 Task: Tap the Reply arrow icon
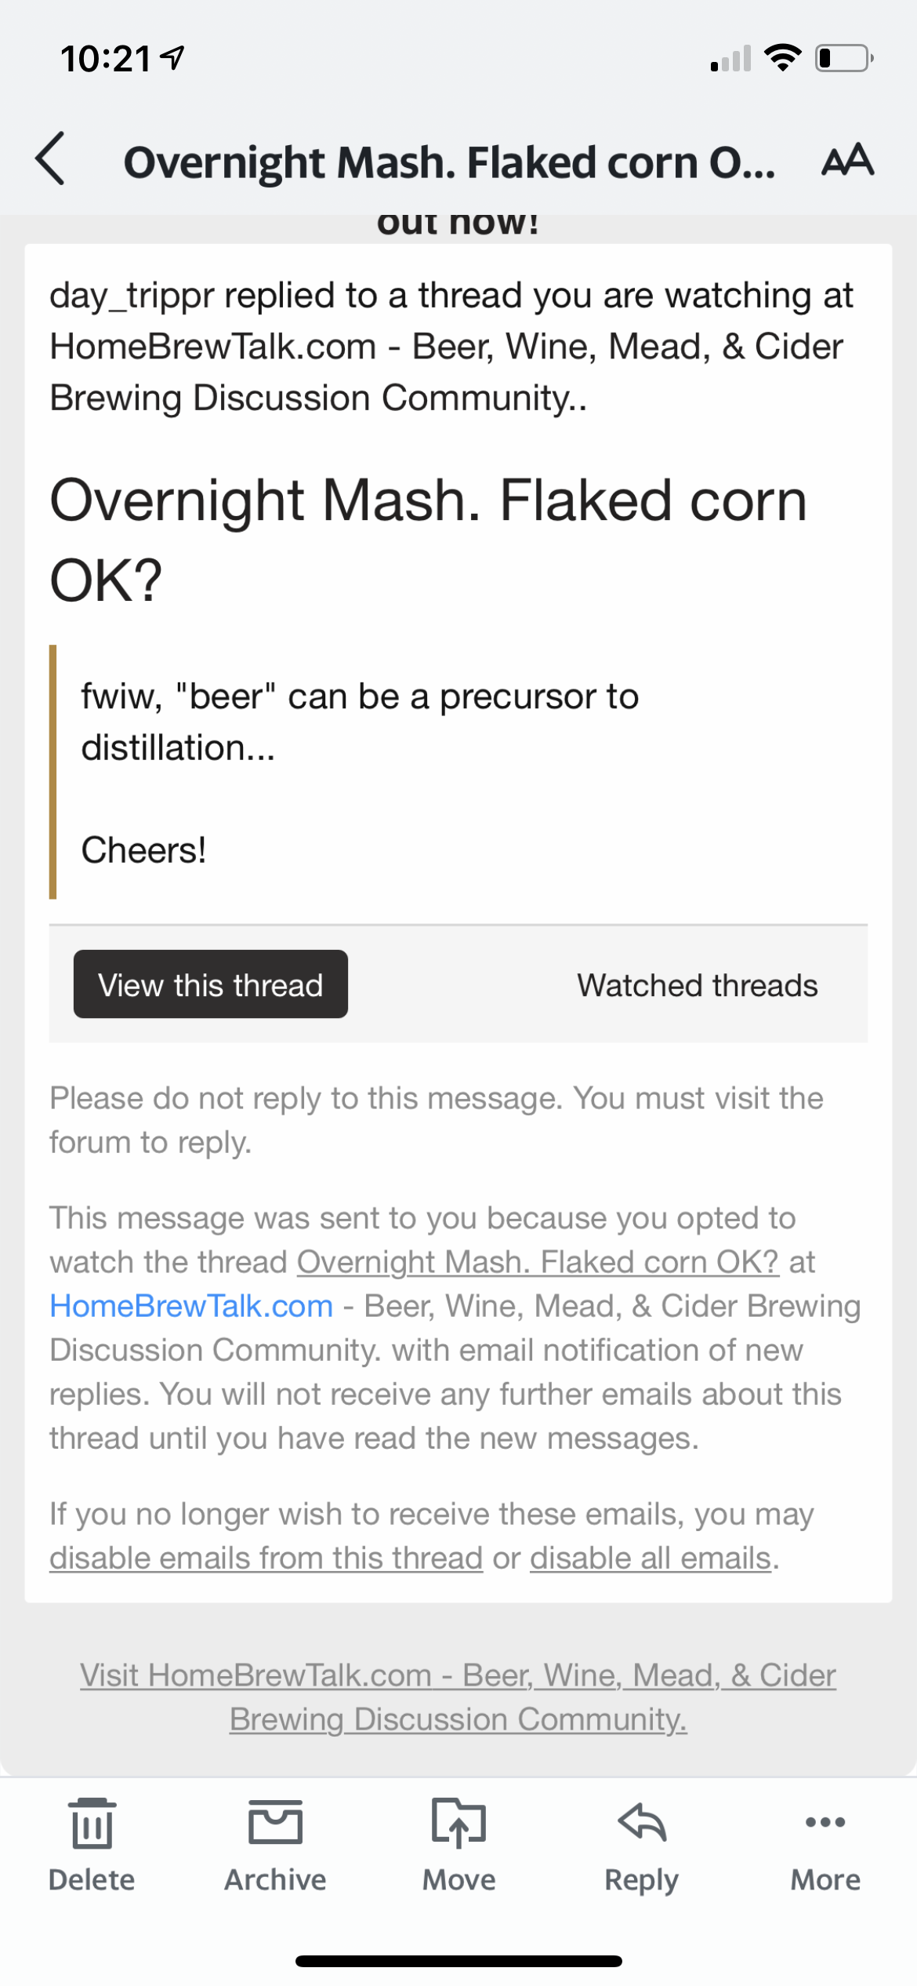point(642,1821)
